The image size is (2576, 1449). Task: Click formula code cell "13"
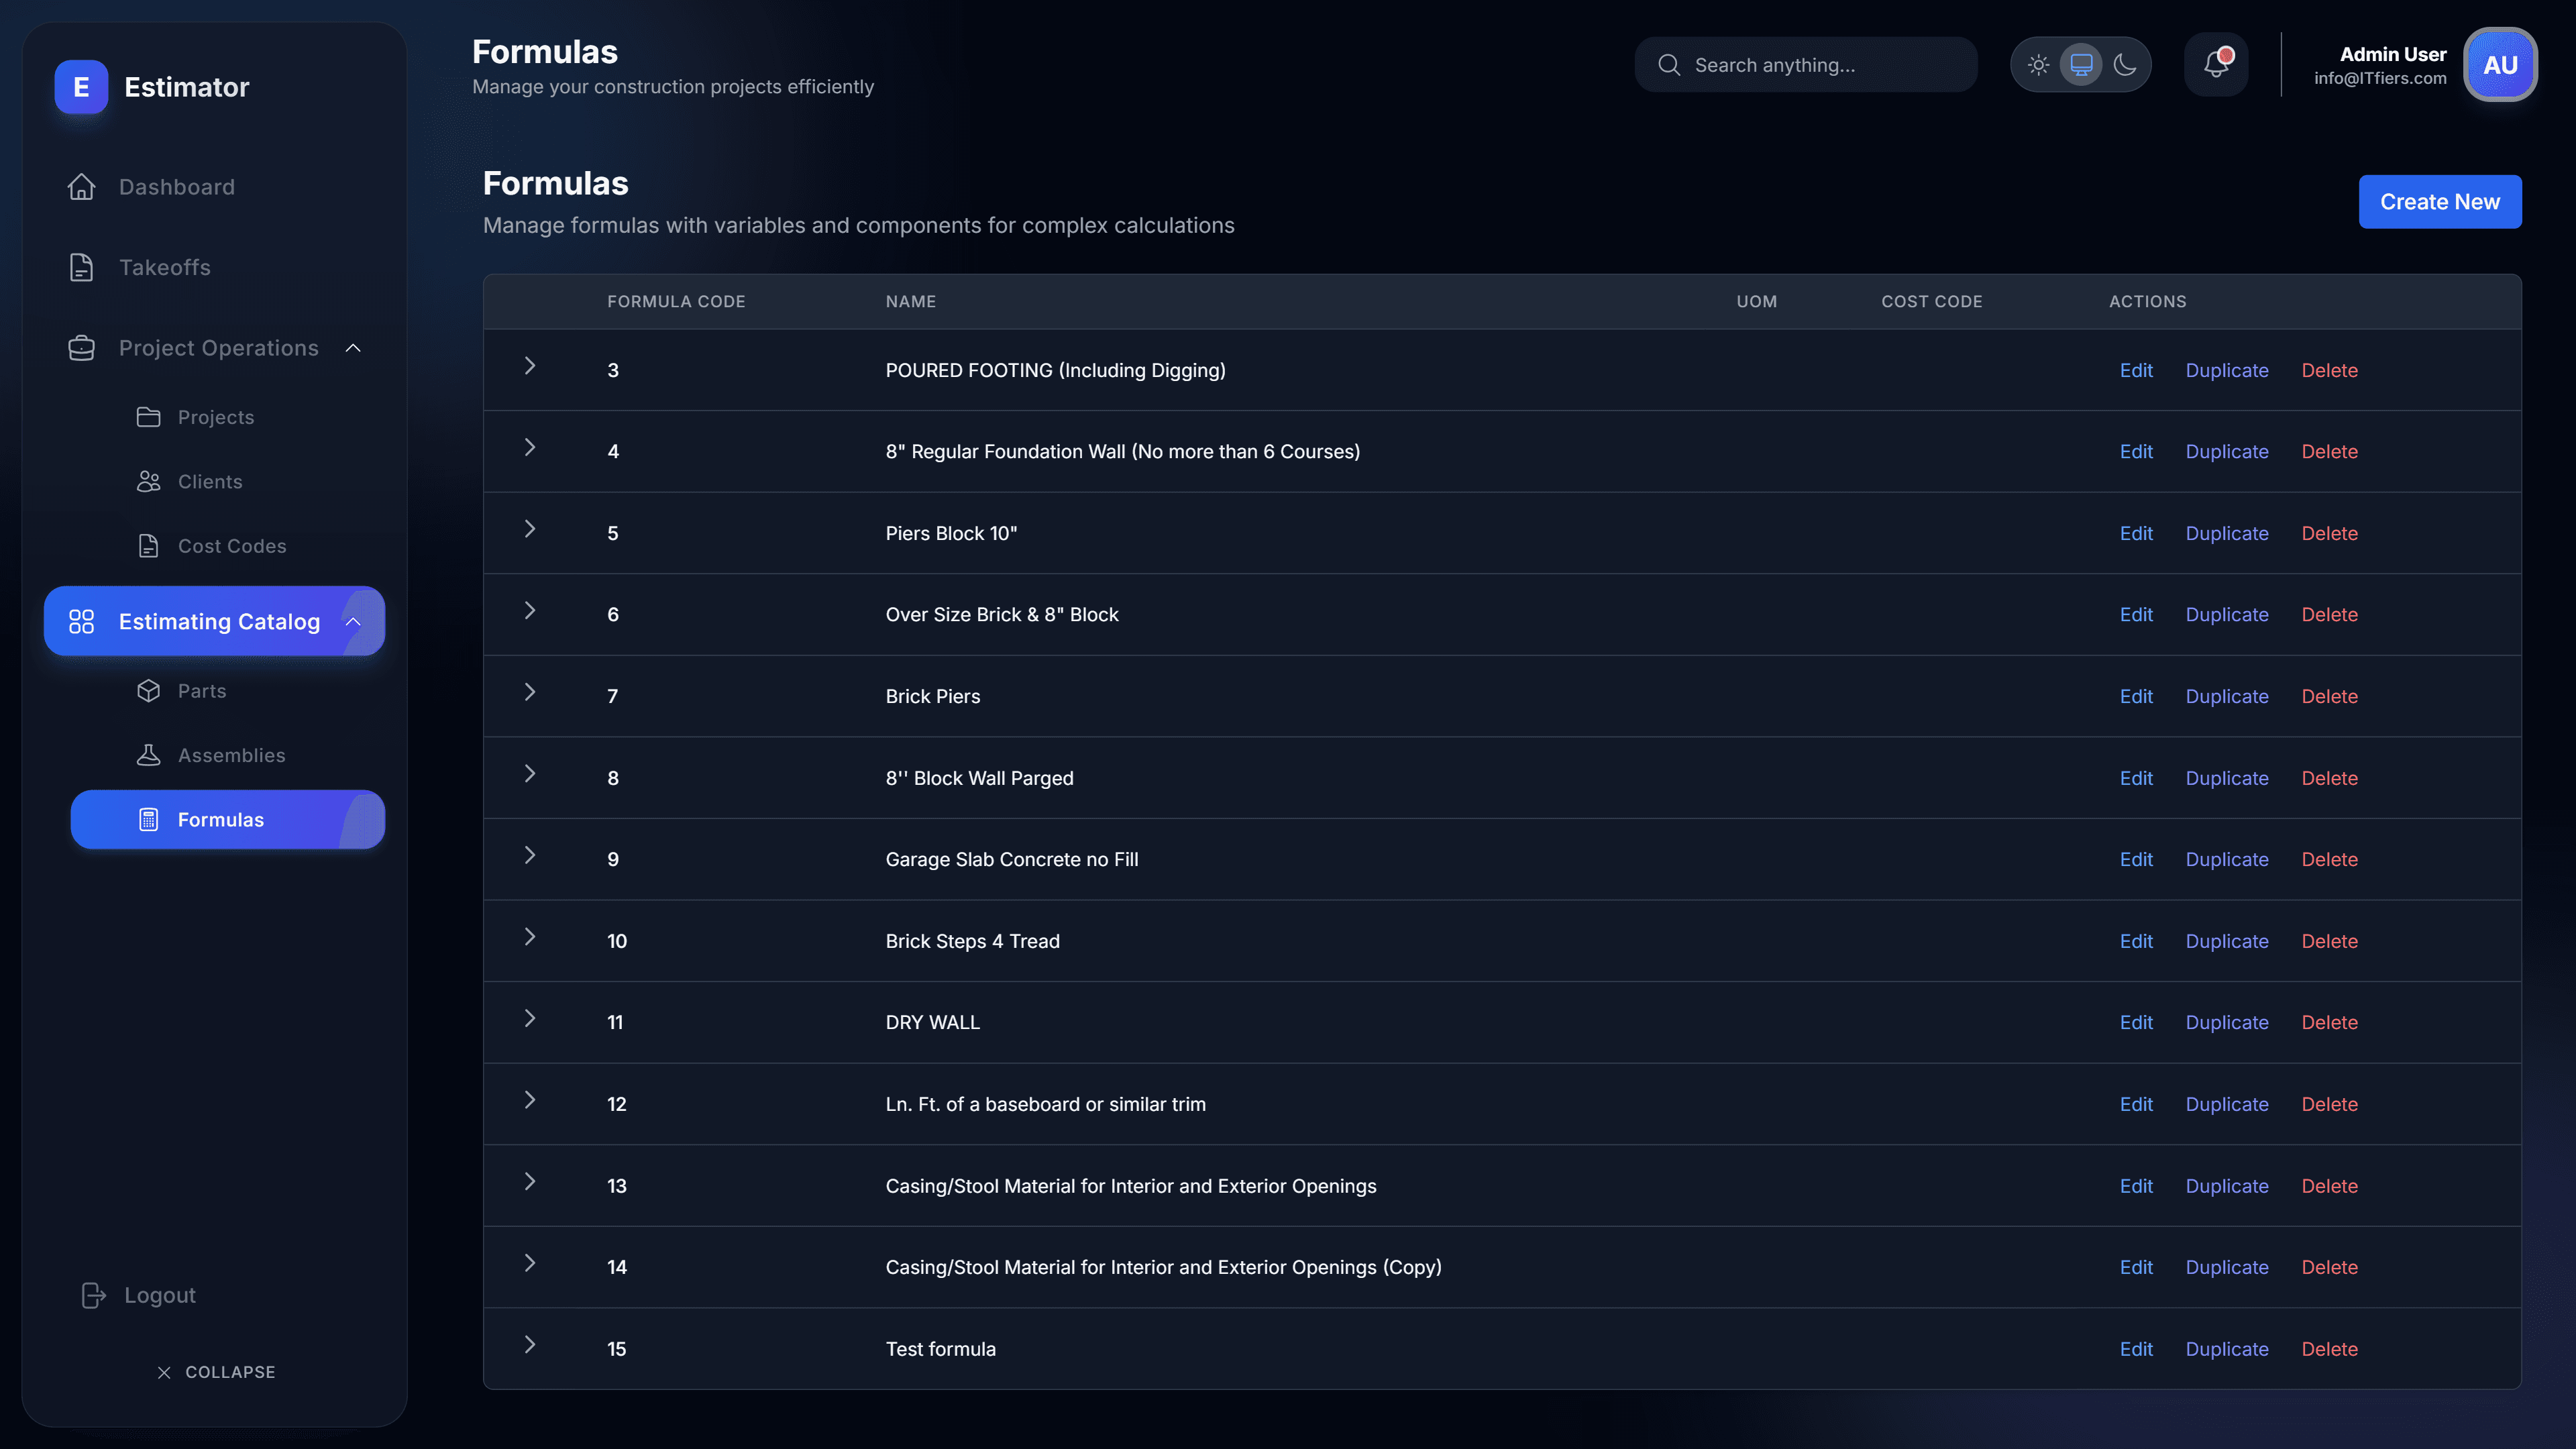pos(616,1186)
